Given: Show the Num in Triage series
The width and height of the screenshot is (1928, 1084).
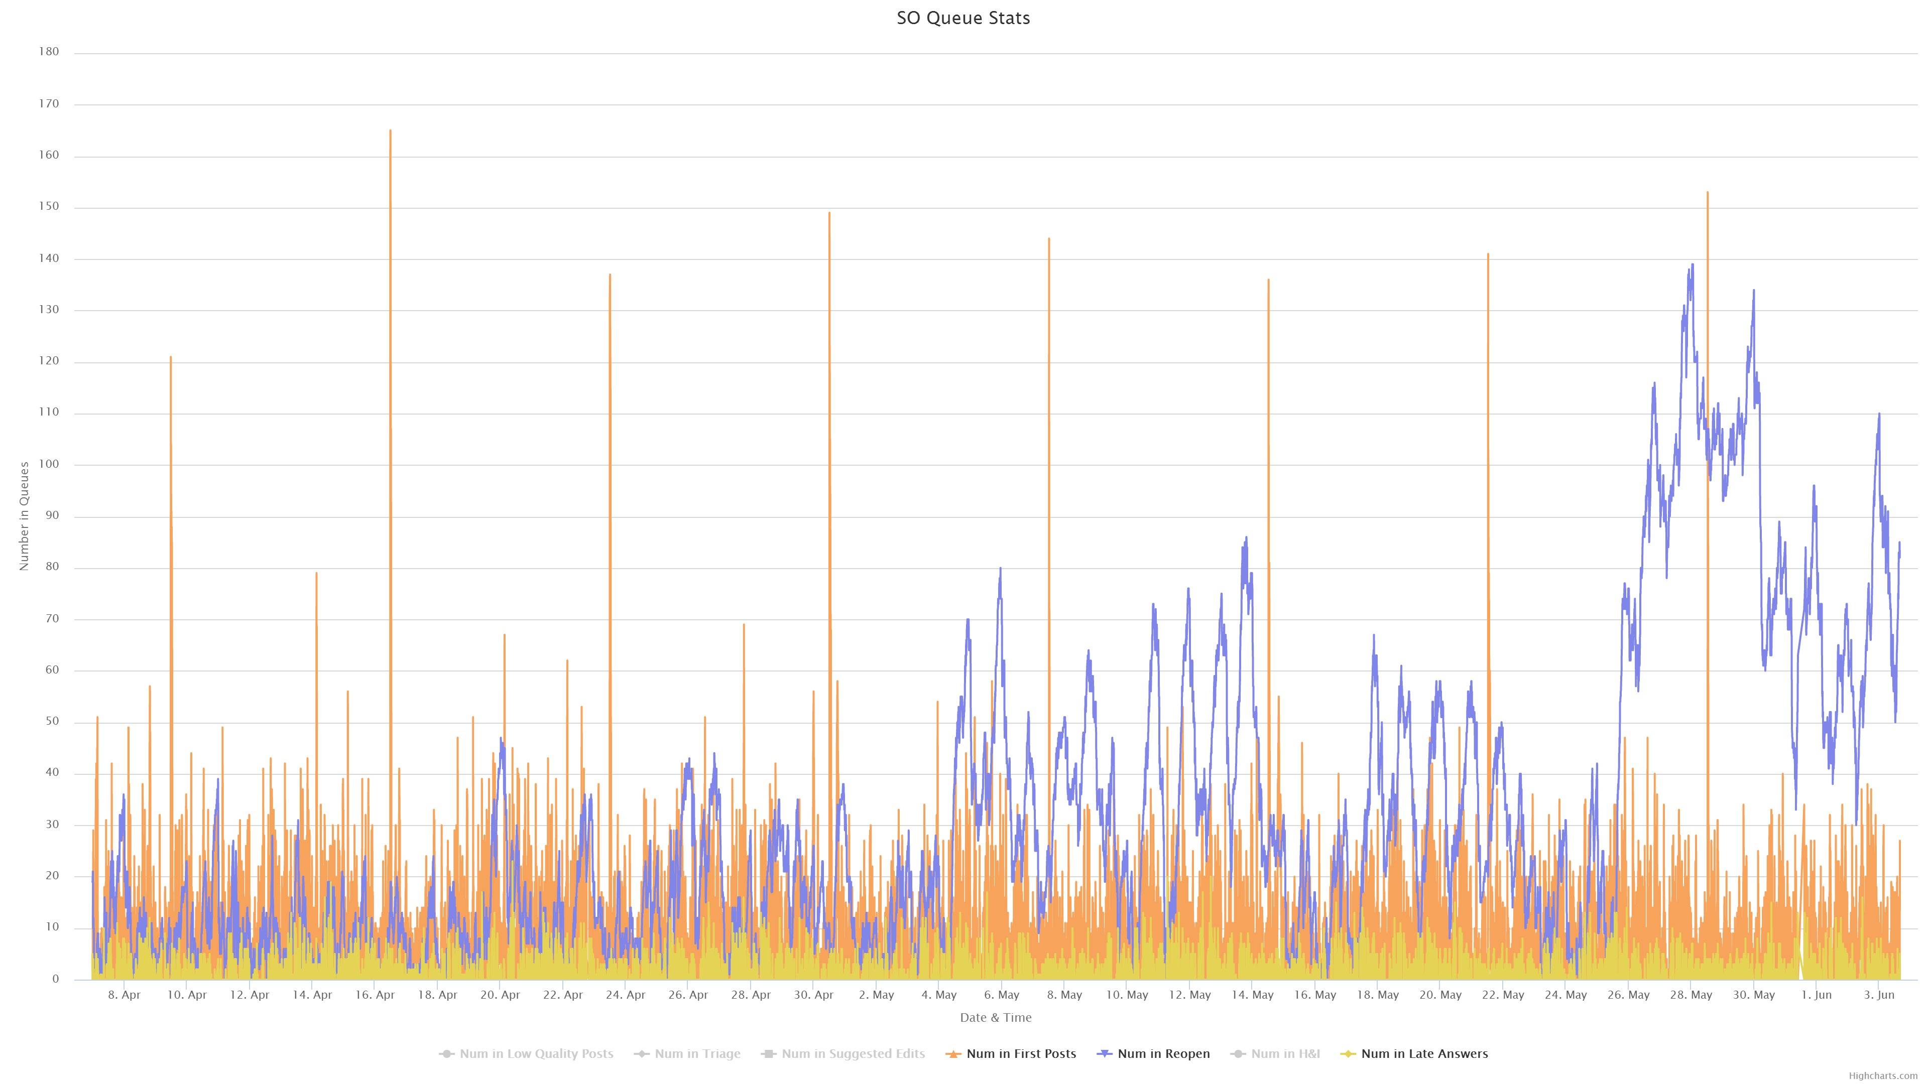Looking at the screenshot, I should click(687, 1053).
